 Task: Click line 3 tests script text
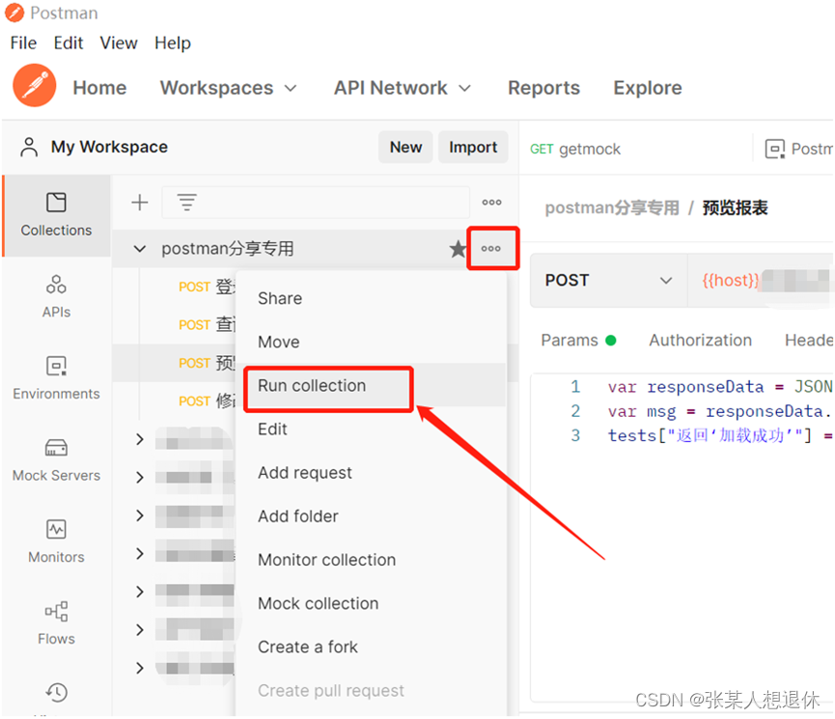[719, 435]
